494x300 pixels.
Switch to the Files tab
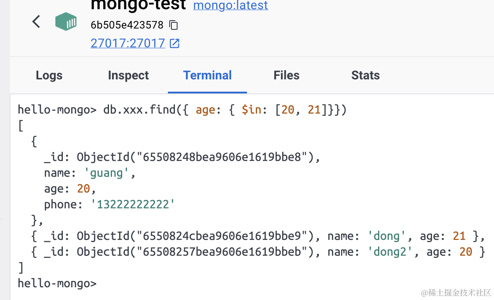click(x=287, y=75)
